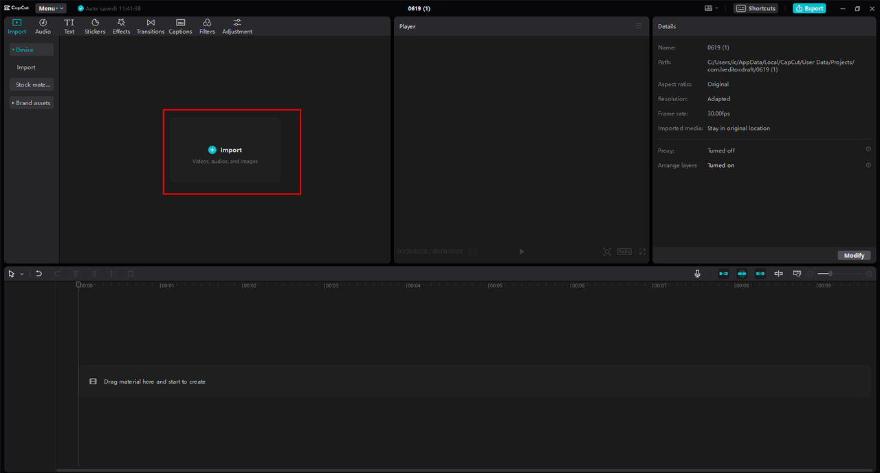880x473 pixels.
Task: Choose the Select pointer tool
Action: coord(12,274)
